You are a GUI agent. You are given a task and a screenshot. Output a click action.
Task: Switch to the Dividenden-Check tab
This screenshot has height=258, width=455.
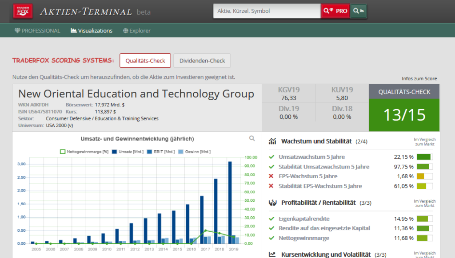(202, 61)
